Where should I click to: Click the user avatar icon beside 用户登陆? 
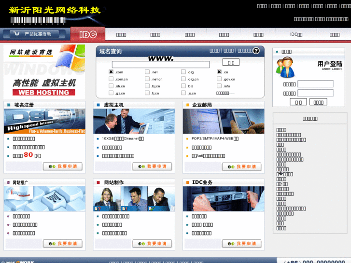click(285, 67)
